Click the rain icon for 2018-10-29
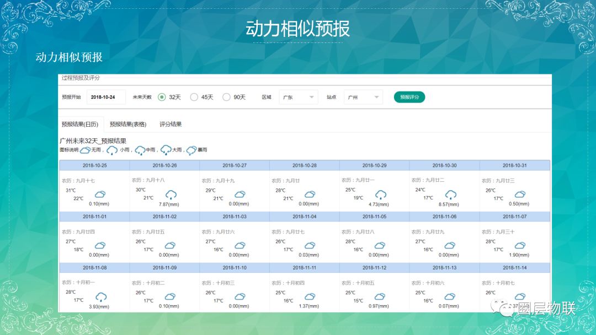Screen dimensions: 596x335 pos(381,195)
